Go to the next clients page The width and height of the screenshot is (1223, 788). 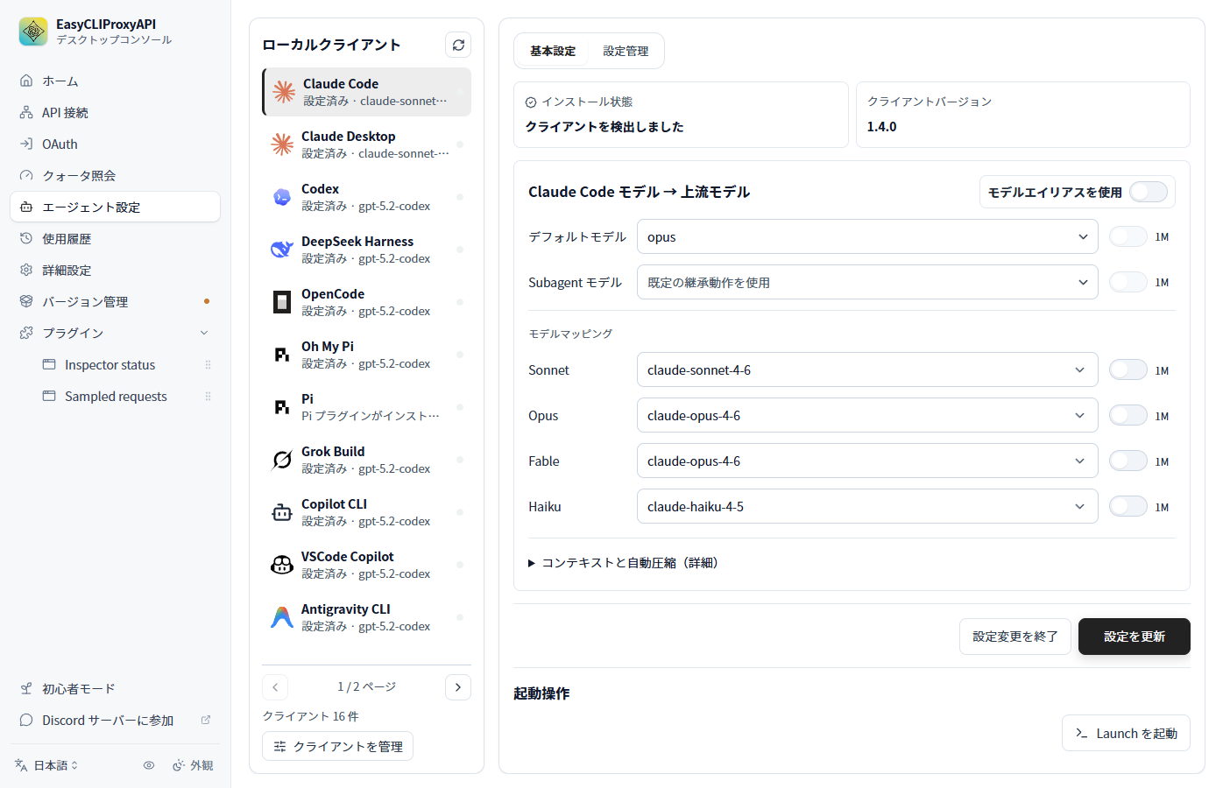click(x=458, y=687)
